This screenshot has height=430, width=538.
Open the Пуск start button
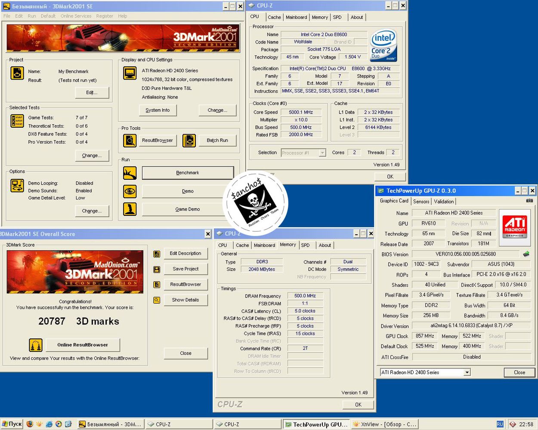[x=12, y=424]
